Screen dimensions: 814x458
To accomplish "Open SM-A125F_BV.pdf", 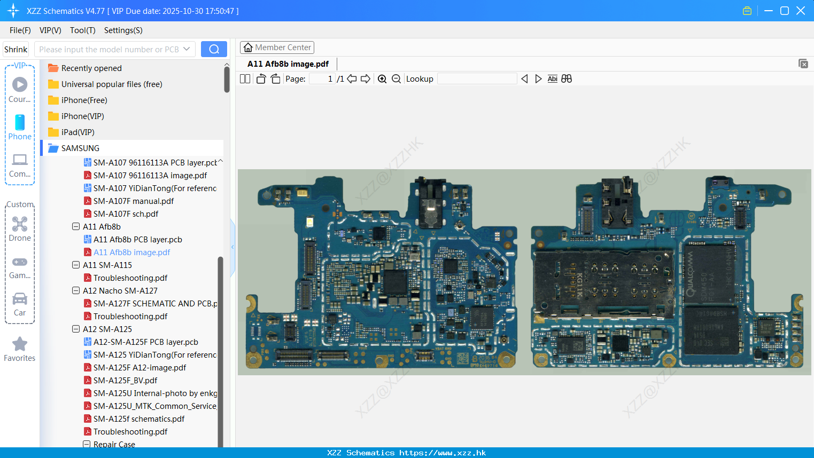I will click(125, 380).
